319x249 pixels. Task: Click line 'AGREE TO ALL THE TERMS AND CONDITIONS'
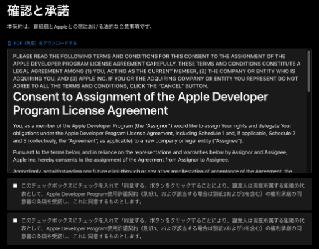click(x=110, y=86)
